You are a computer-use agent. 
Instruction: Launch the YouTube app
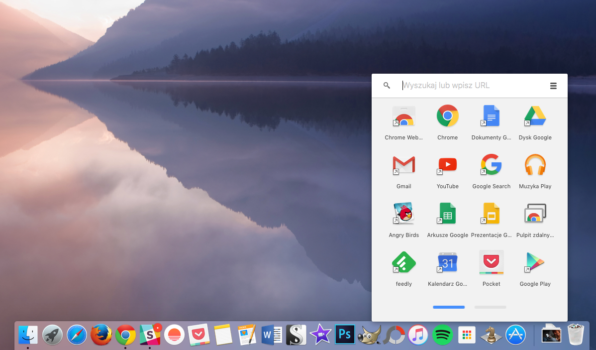[x=447, y=165]
